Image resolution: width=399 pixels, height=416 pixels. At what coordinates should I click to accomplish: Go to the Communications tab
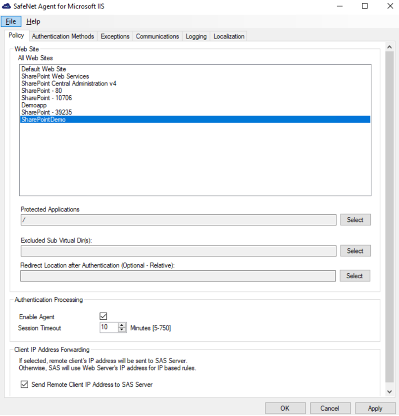tap(157, 37)
